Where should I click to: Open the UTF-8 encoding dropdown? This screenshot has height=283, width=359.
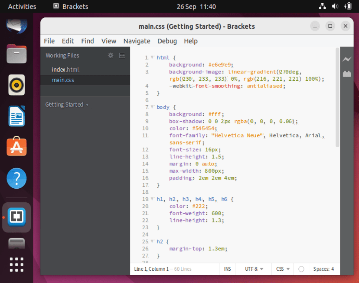coord(253,269)
